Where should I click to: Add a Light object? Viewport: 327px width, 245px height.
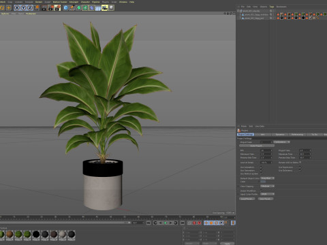(111, 8)
